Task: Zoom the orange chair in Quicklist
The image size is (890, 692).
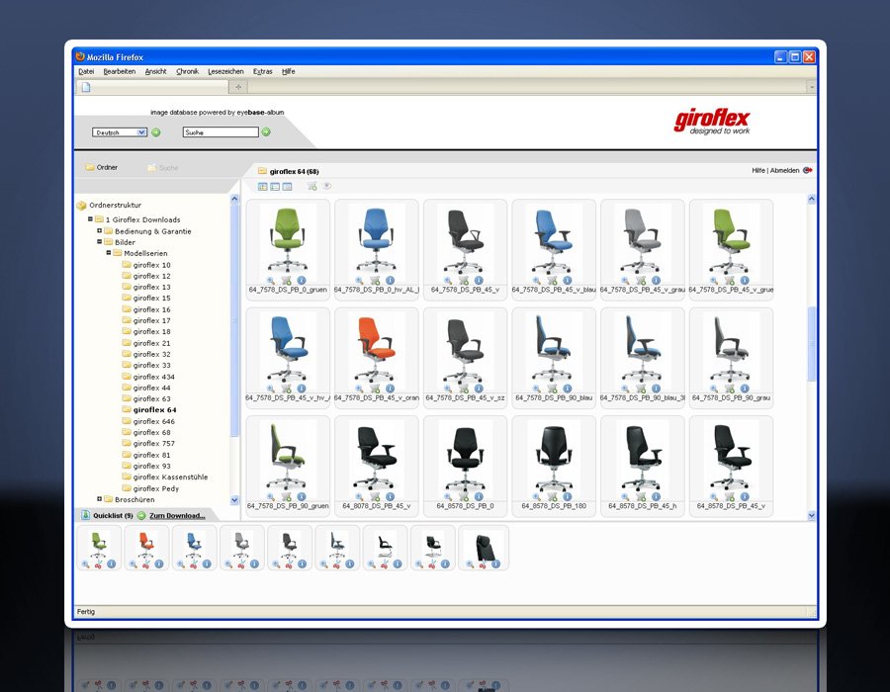Action: (x=133, y=564)
